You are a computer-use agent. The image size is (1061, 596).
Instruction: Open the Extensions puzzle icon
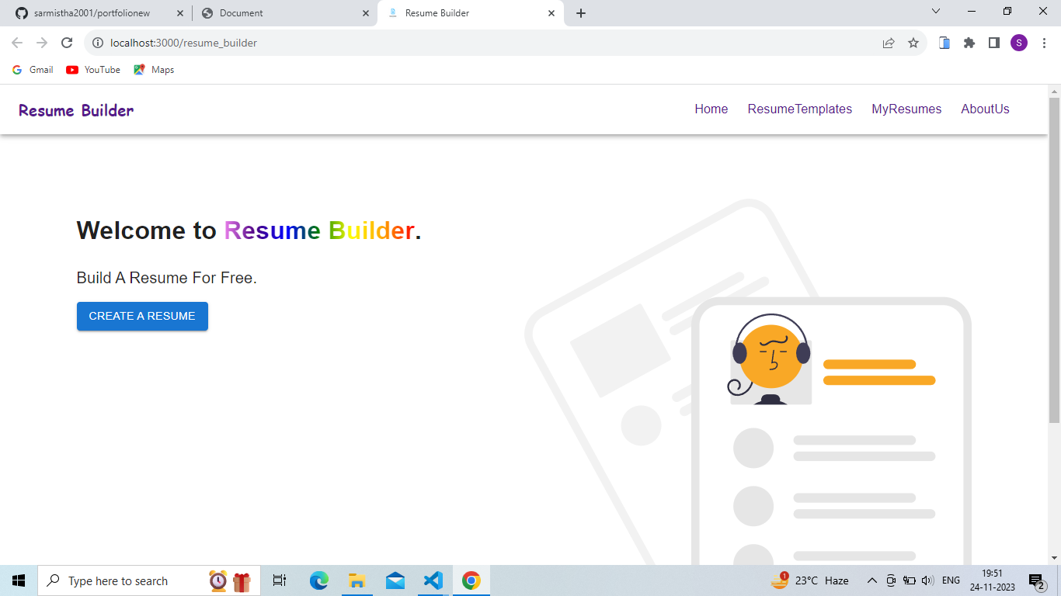[x=969, y=43]
